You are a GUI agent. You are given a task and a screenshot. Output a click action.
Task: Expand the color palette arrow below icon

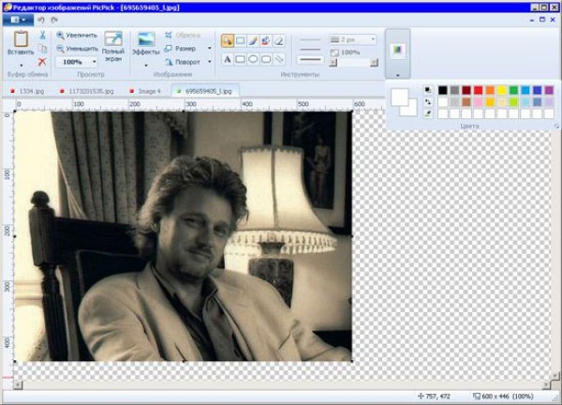pos(398,75)
